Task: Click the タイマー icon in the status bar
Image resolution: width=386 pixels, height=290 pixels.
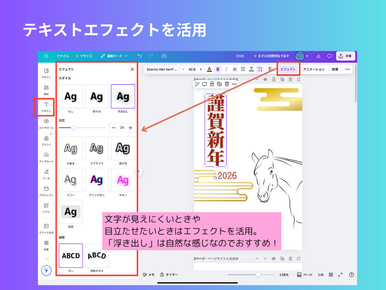Action: pos(169,275)
